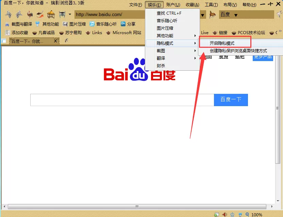Open the Microsoft 网站 bookmark

click(123, 32)
